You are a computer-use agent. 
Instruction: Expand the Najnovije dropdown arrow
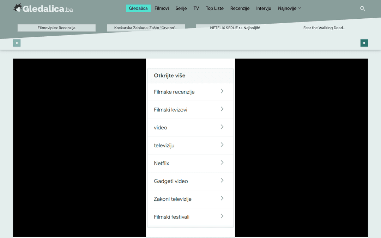pyautogui.click(x=300, y=8)
